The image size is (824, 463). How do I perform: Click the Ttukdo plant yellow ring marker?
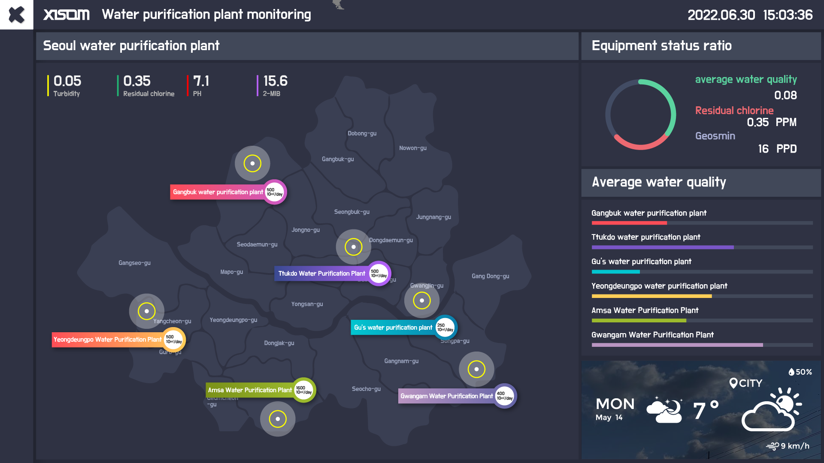353,247
